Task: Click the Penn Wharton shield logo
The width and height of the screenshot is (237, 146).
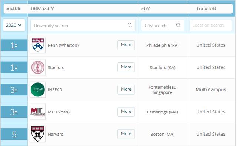Action: (x=38, y=45)
